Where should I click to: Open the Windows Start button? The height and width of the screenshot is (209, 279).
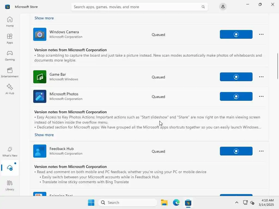pyautogui.click(x=91, y=202)
